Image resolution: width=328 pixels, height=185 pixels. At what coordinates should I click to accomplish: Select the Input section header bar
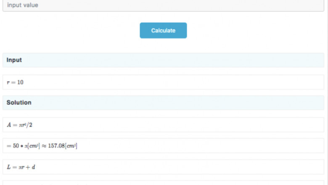click(164, 60)
